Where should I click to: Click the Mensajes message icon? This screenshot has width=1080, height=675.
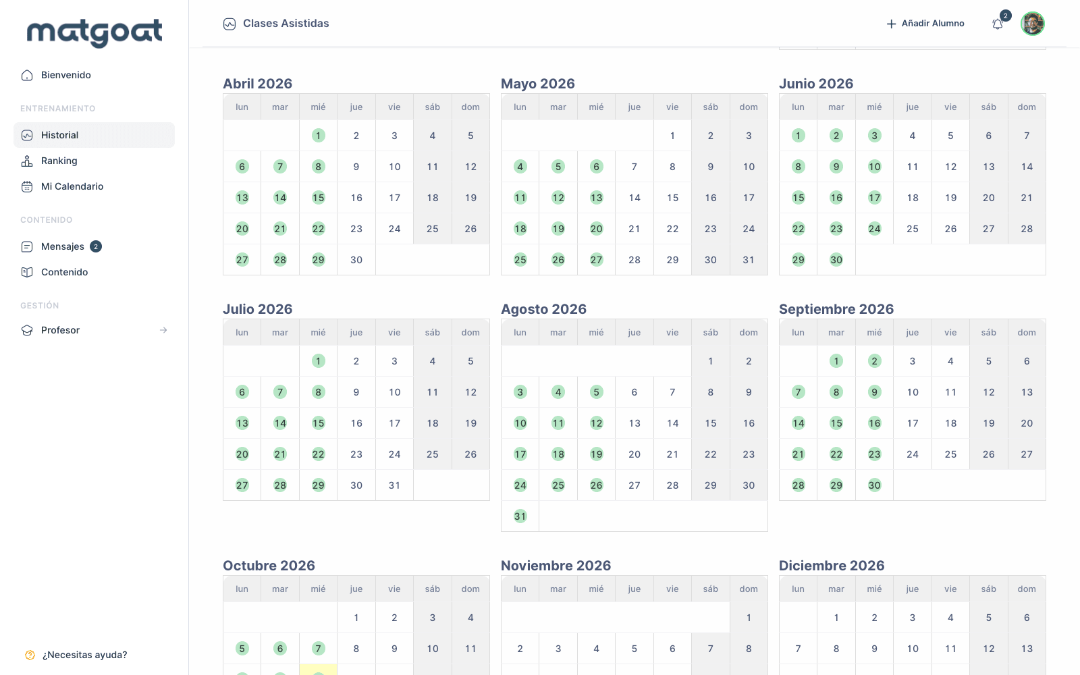pos(27,246)
